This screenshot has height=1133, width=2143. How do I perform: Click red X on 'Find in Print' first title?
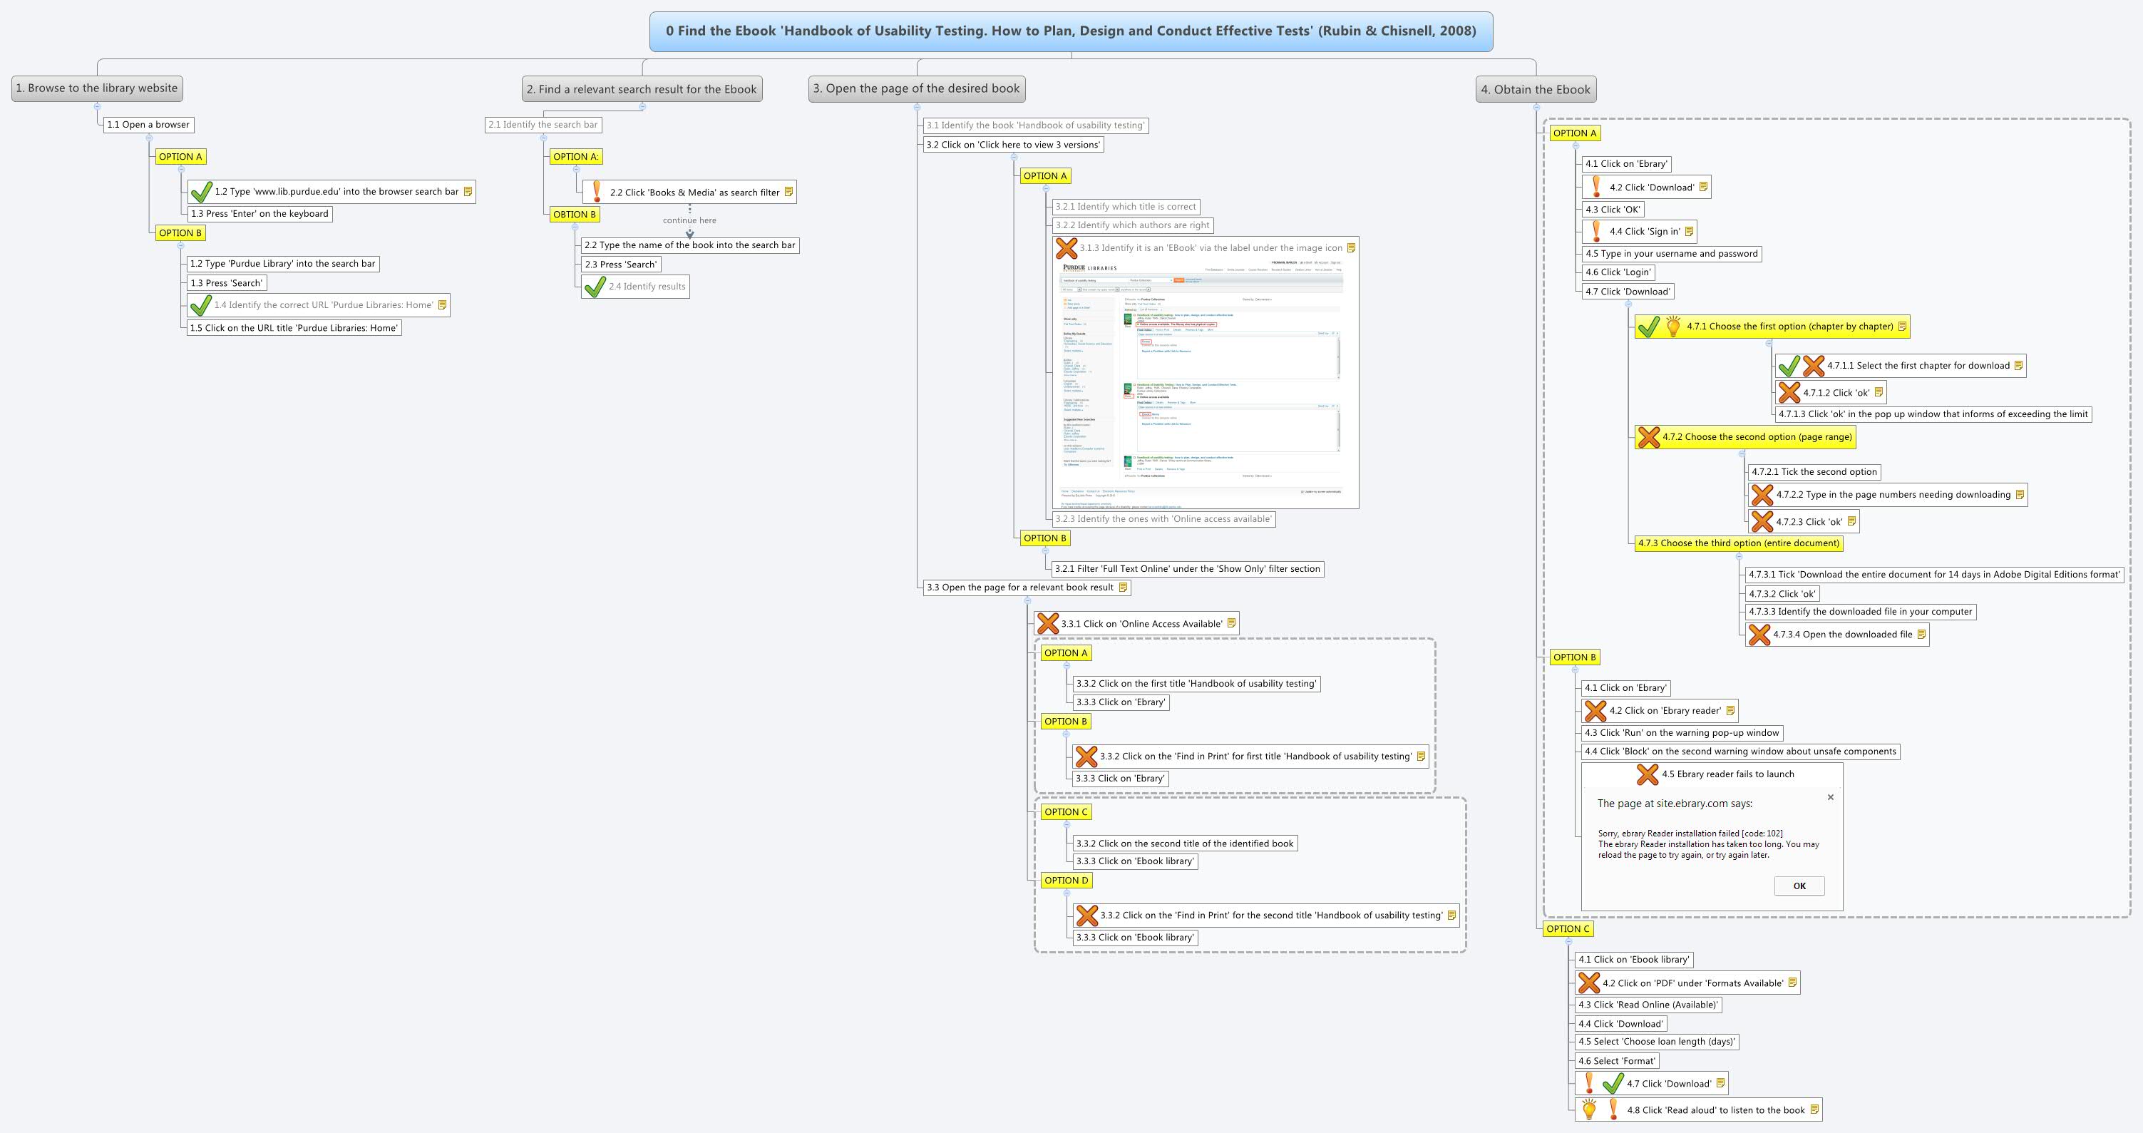click(x=1086, y=756)
